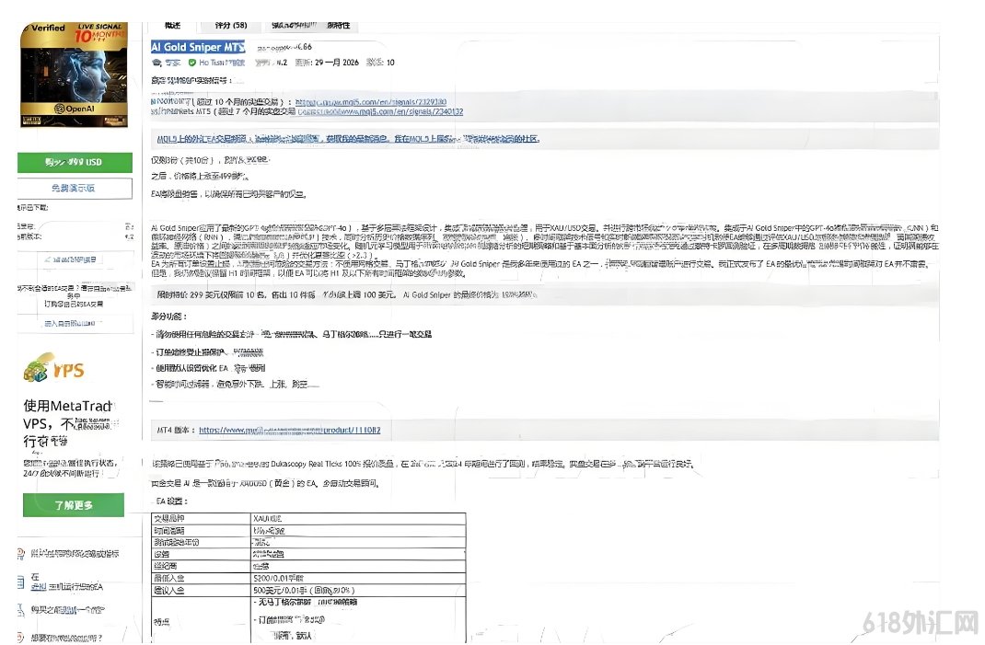Click icon of first sidebar help item below 了解更多

pyautogui.click(x=21, y=553)
